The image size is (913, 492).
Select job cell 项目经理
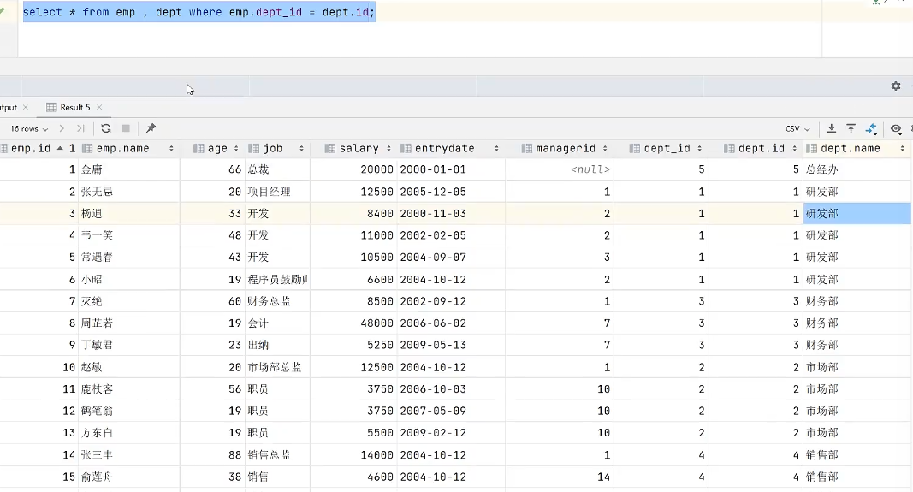[x=277, y=192]
